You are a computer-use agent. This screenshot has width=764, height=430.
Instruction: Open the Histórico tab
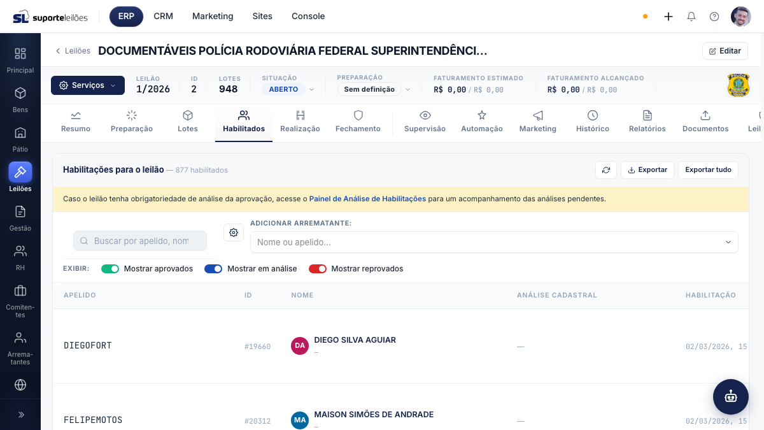593,122
